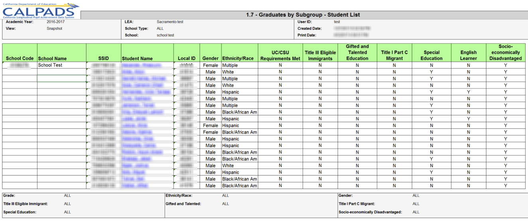Click the UC/CSU Requirements Met header
528x224 pixels.
280,55
